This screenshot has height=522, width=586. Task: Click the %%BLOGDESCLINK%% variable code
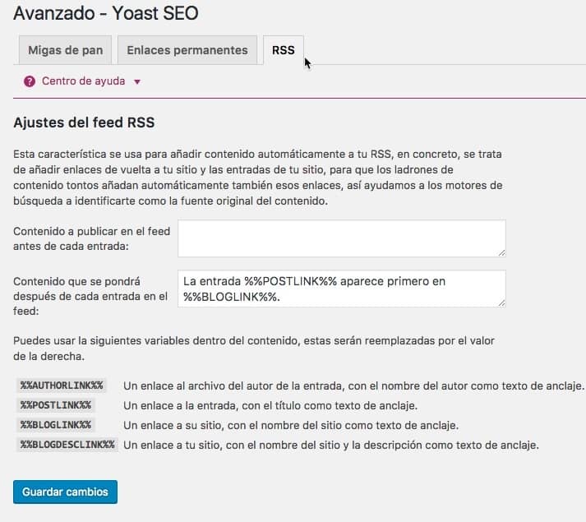point(67,445)
